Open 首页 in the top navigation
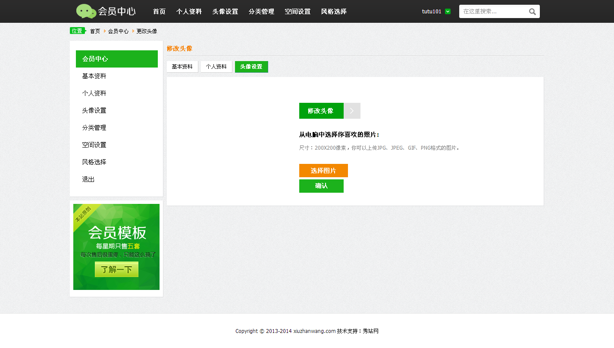The height and width of the screenshot is (348, 614). (x=159, y=12)
